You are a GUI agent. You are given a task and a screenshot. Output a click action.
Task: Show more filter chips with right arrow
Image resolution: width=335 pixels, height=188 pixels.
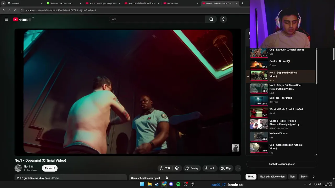[x=314, y=177]
